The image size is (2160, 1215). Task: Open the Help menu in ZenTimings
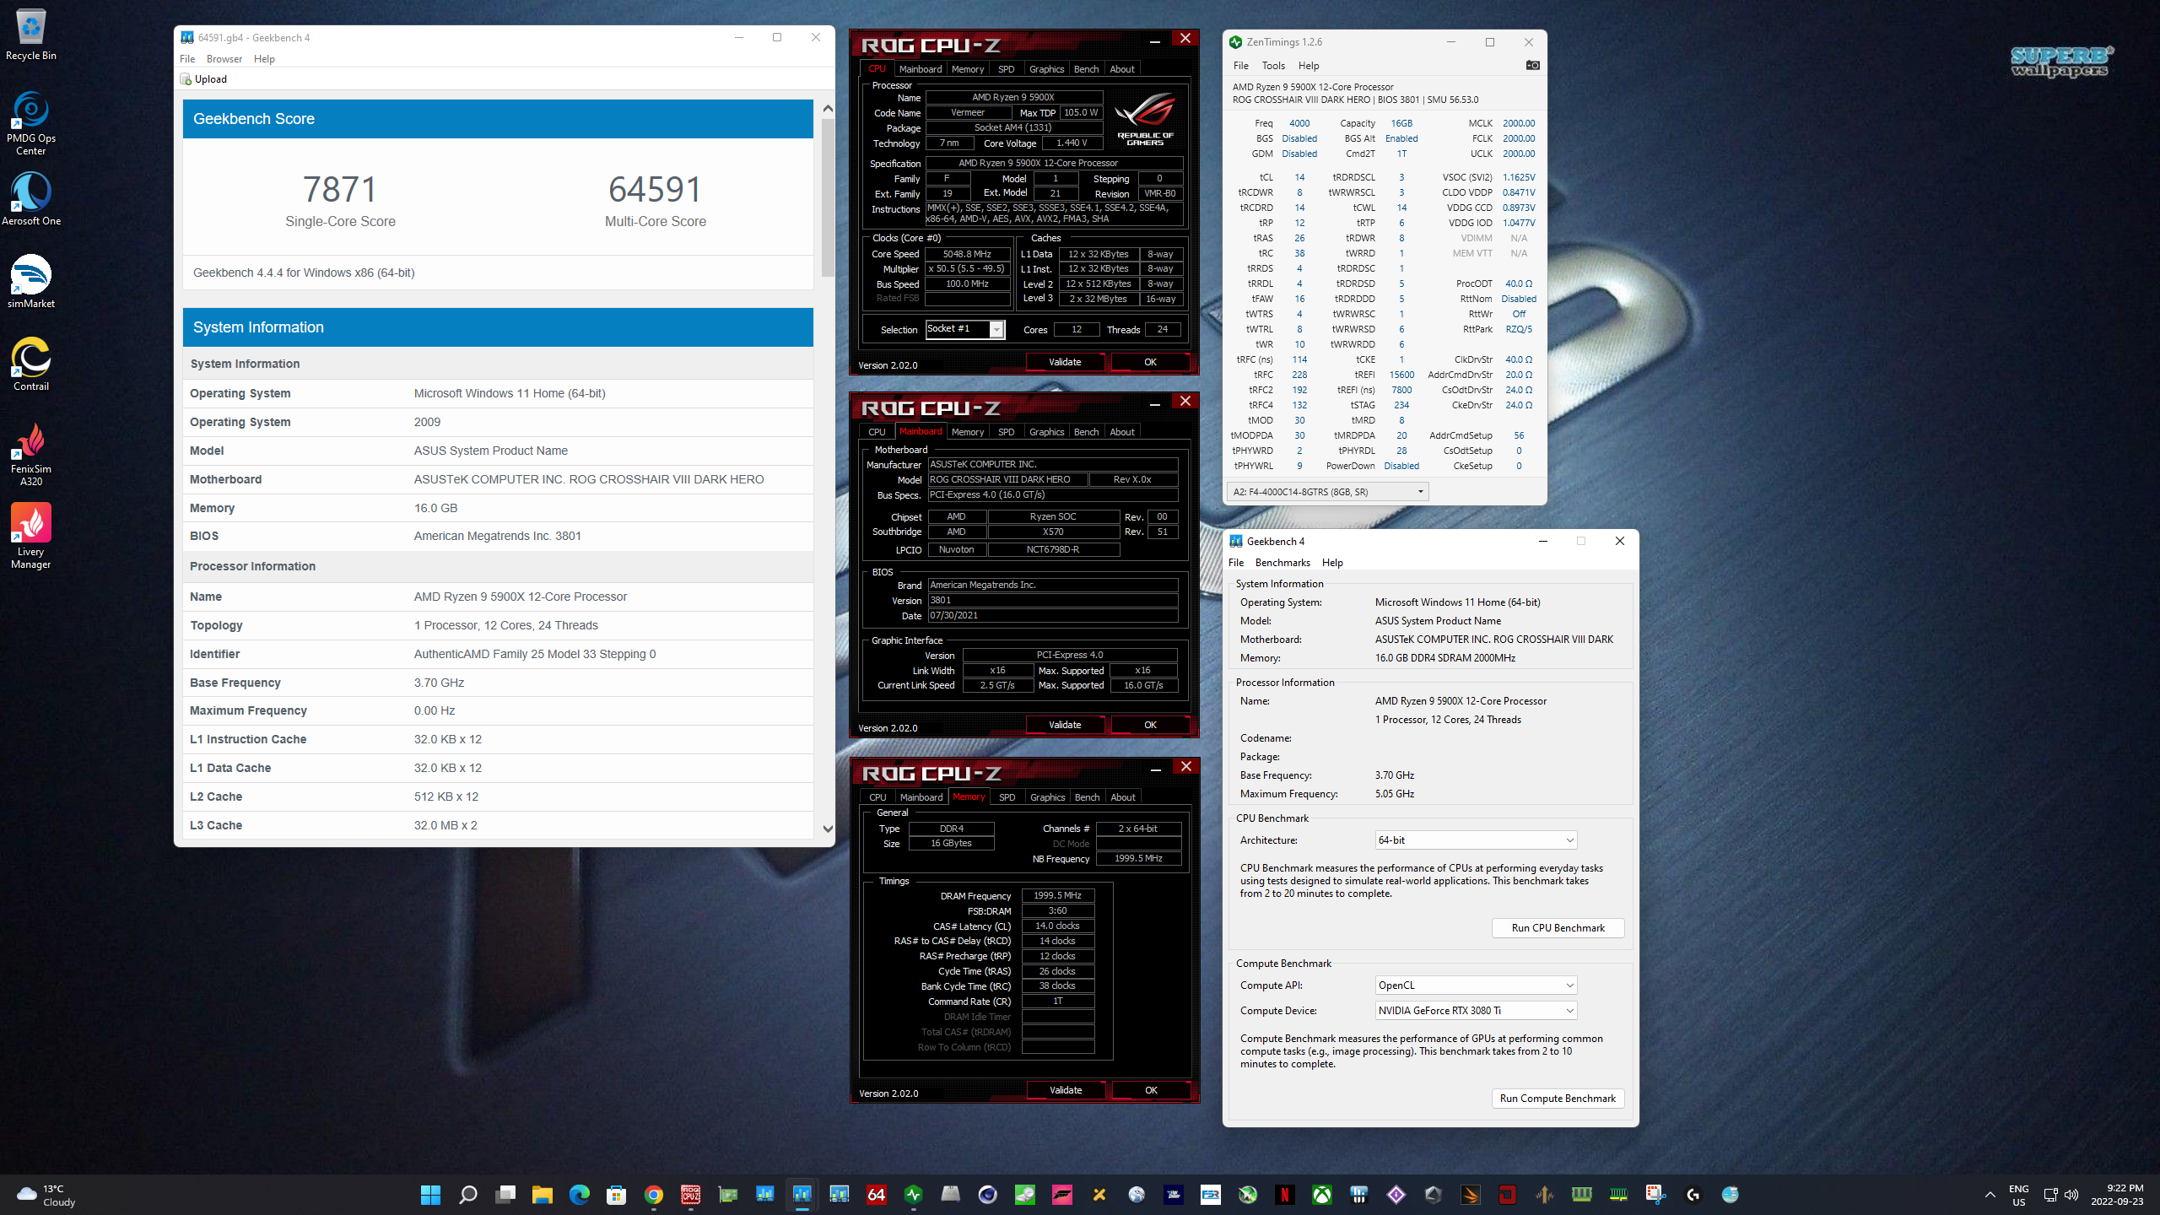tap(1308, 66)
